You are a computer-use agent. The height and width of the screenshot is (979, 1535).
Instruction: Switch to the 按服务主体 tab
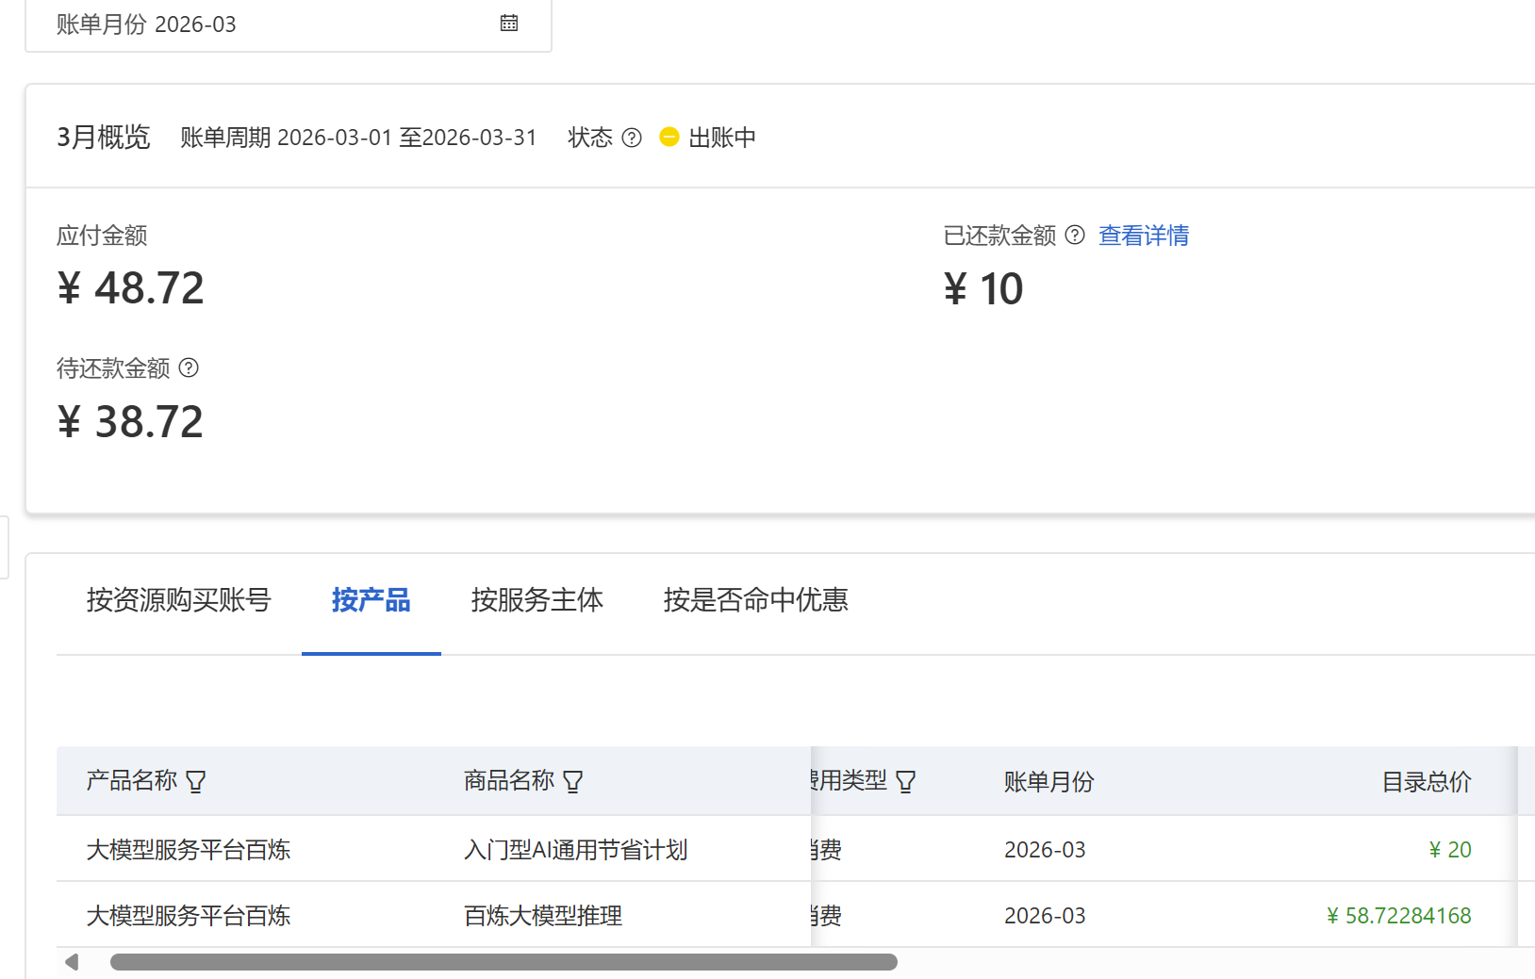click(536, 600)
